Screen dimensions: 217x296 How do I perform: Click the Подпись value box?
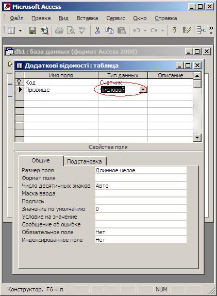click(x=141, y=201)
